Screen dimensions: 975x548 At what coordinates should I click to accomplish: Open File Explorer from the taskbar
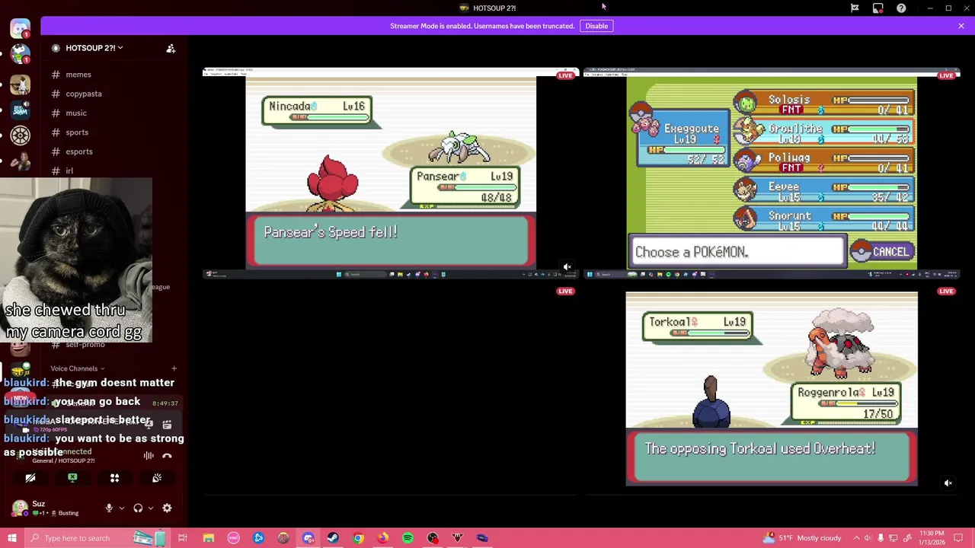pos(208,538)
